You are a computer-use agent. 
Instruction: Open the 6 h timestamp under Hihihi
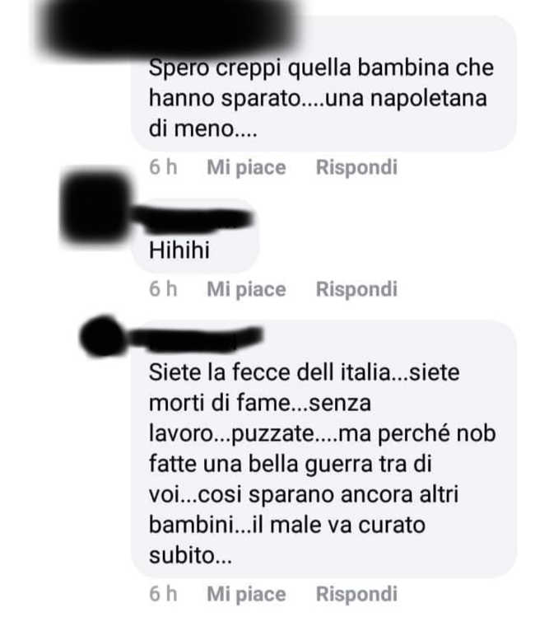tap(163, 289)
